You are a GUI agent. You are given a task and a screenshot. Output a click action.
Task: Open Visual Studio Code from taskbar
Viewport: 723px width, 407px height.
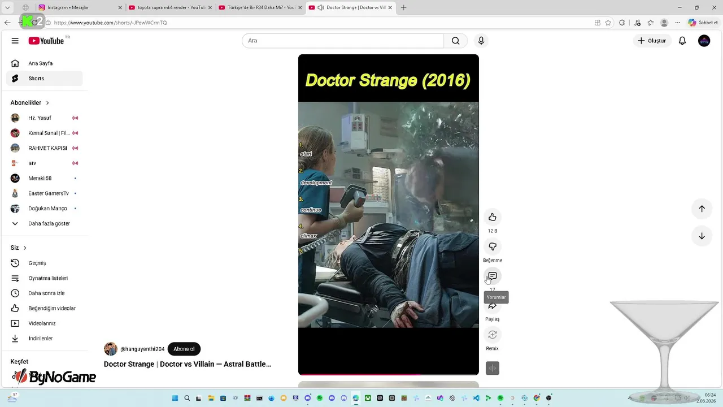(x=477, y=398)
